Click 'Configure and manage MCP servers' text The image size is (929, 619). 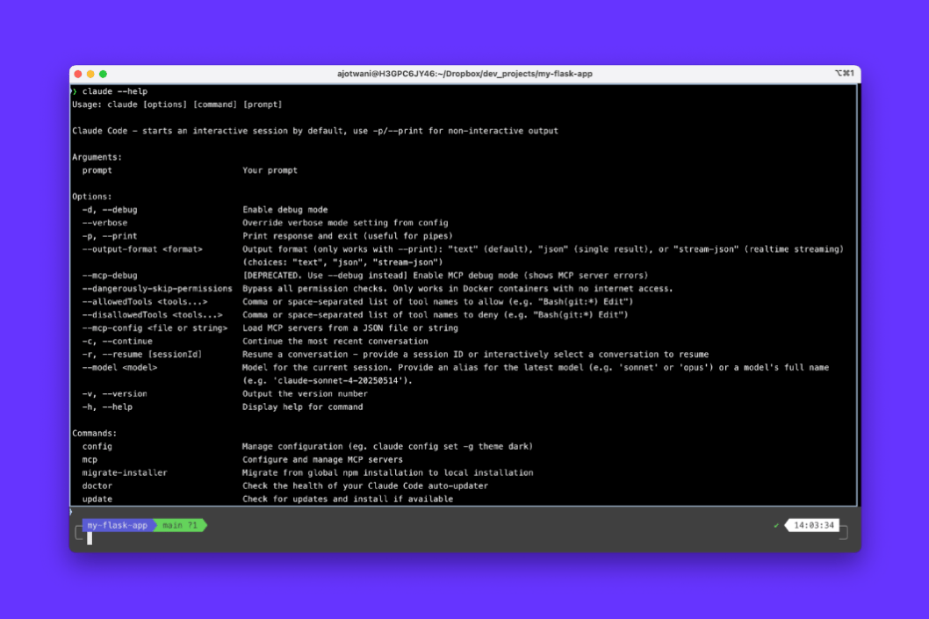click(322, 460)
